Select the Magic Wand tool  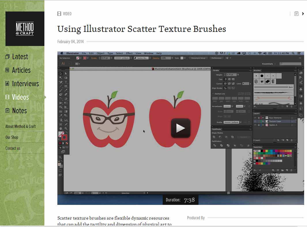click(61, 78)
